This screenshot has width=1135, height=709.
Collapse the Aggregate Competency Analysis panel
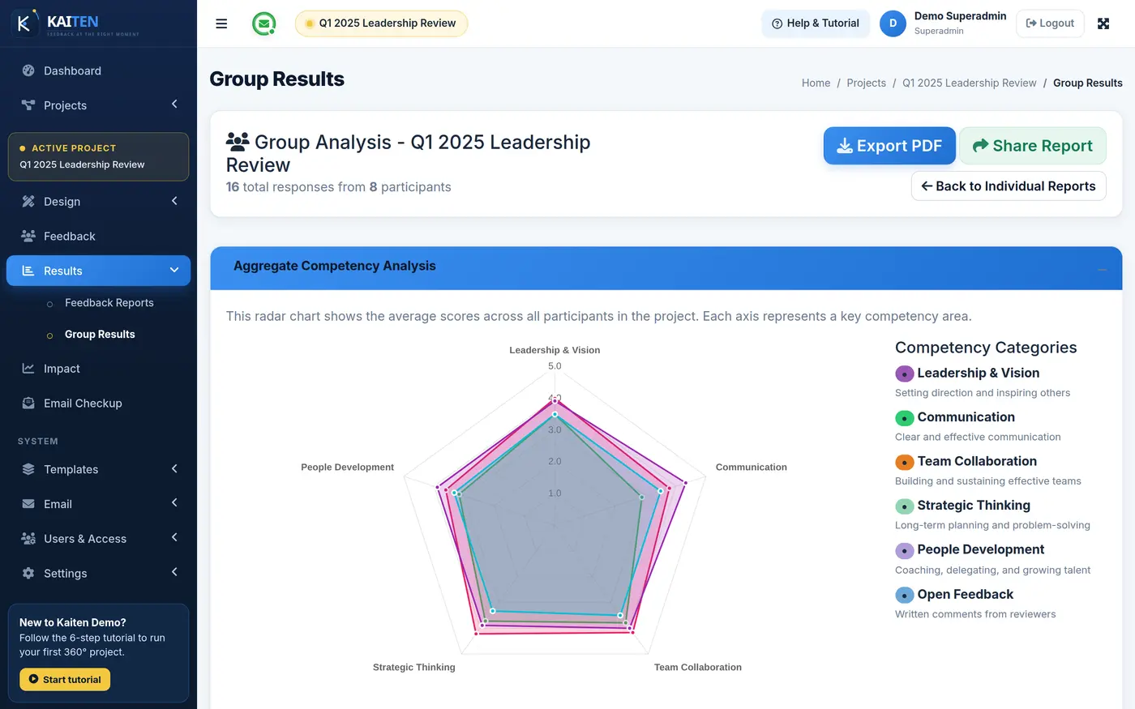(x=1102, y=269)
